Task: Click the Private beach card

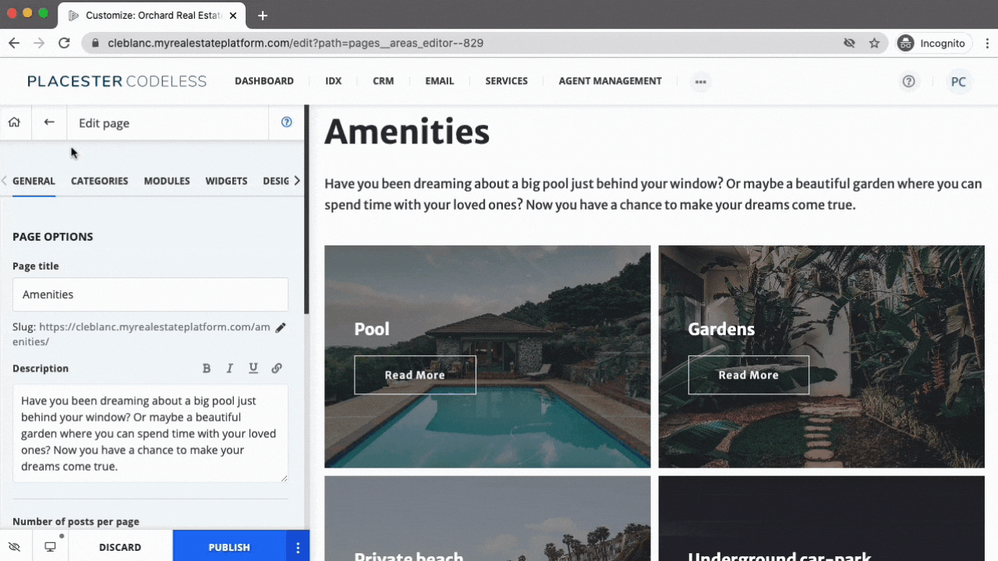Action: [487, 518]
